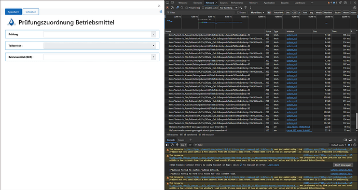Sort requests by Name column header
This screenshot has height=190, width=358.
(x=215, y=31)
